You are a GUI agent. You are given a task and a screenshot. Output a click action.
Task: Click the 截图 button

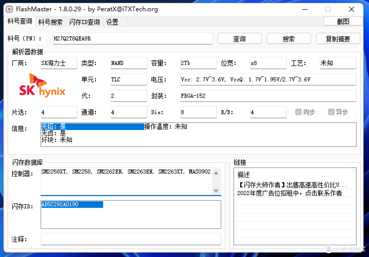click(x=343, y=21)
